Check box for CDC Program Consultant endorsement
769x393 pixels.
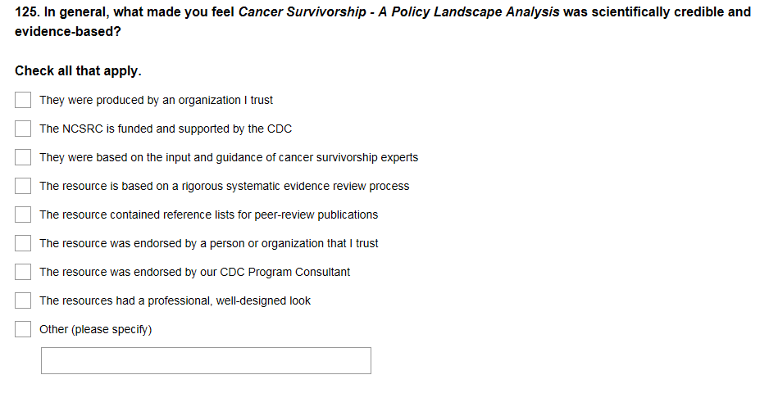point(24,272)
